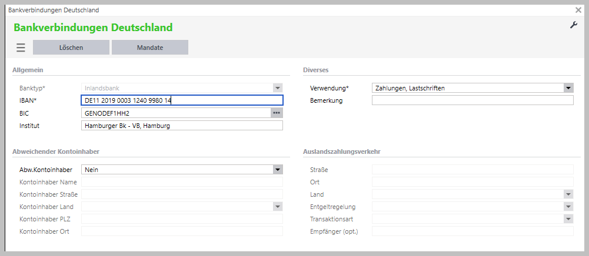589x256 pixels.
Task: Open the Mandate button
Action: (x=149, y=48)
